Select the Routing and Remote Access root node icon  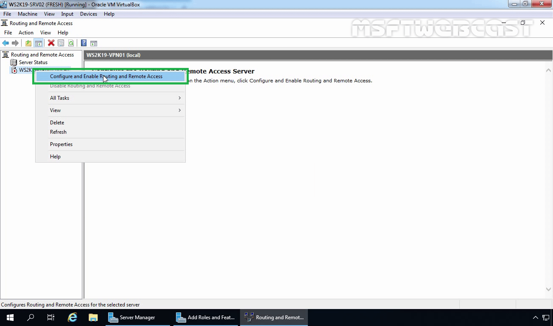tap(6, 55)
